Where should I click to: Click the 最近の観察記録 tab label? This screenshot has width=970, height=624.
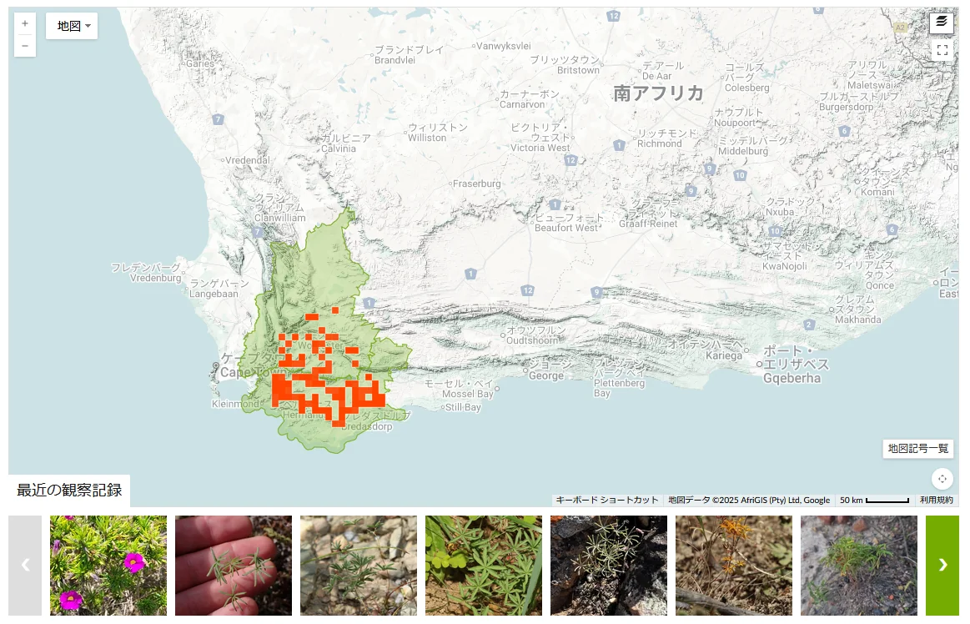[69, 491]
